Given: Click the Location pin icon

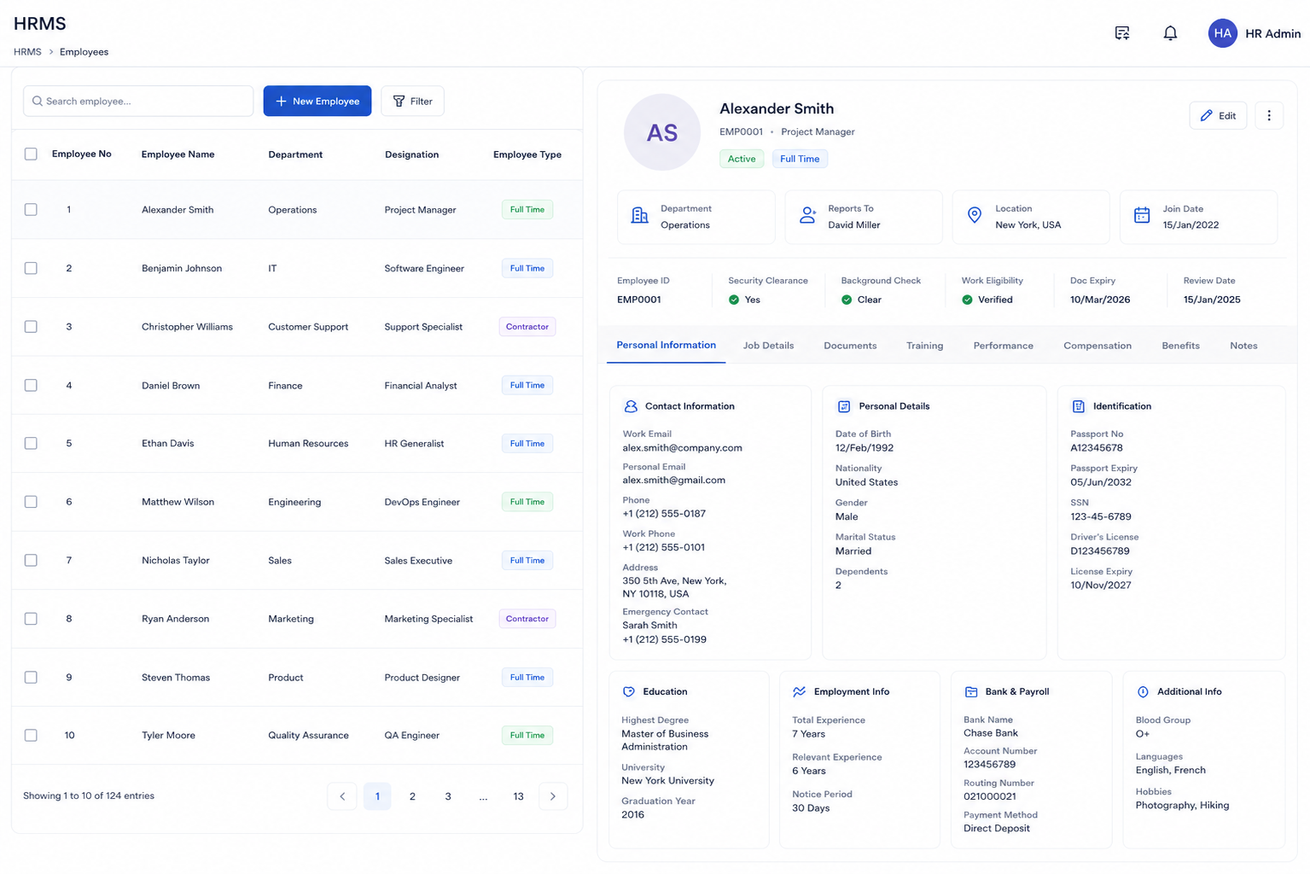Looking at the screenshot, I should tap(975, 216).
